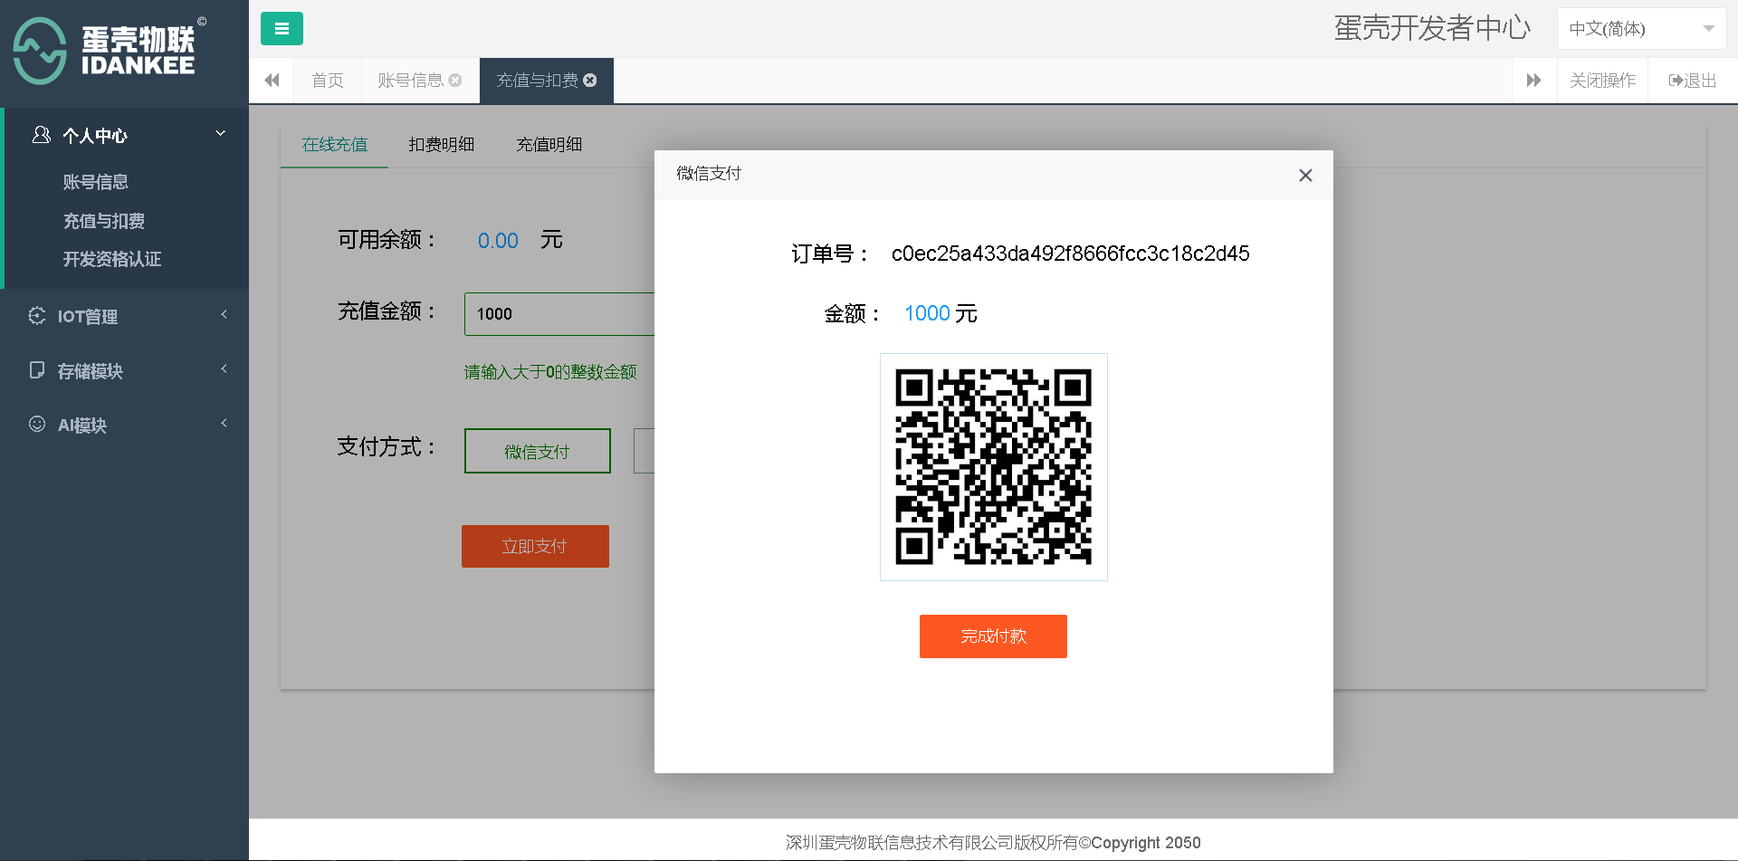The width and height of the screenshot is (1738, 861).
Task: Switch to the 充值明细 sub-tab
Action: [549, 145]
